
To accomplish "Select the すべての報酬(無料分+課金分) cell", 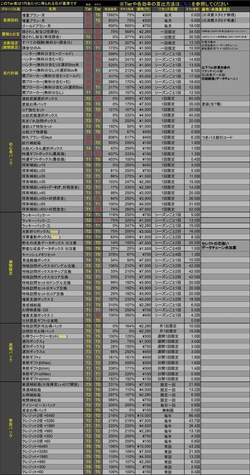I will (x=52, y=42).
